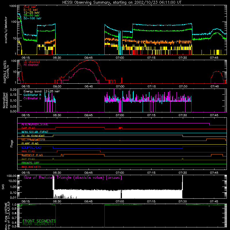Screen dimensions: 230x230
Task: Click the 06:30 tick label under SAS plot
Action: coord(57,202)
